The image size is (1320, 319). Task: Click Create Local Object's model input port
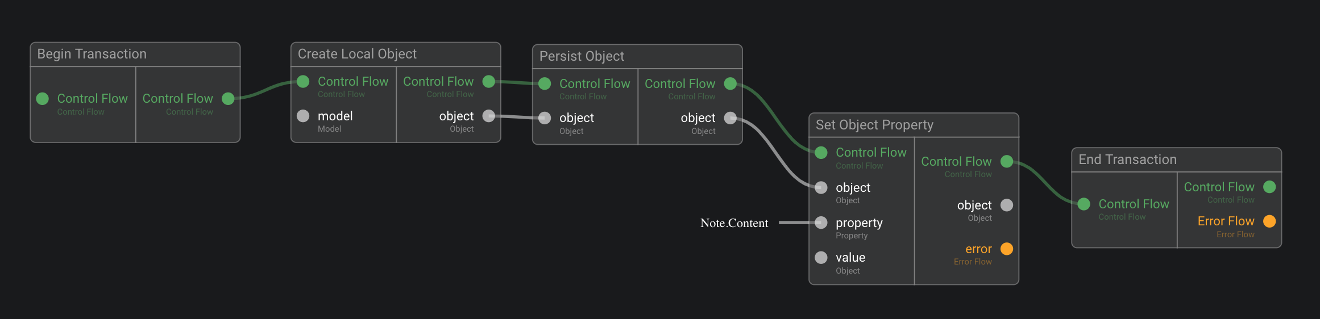[x=303, y=116]
